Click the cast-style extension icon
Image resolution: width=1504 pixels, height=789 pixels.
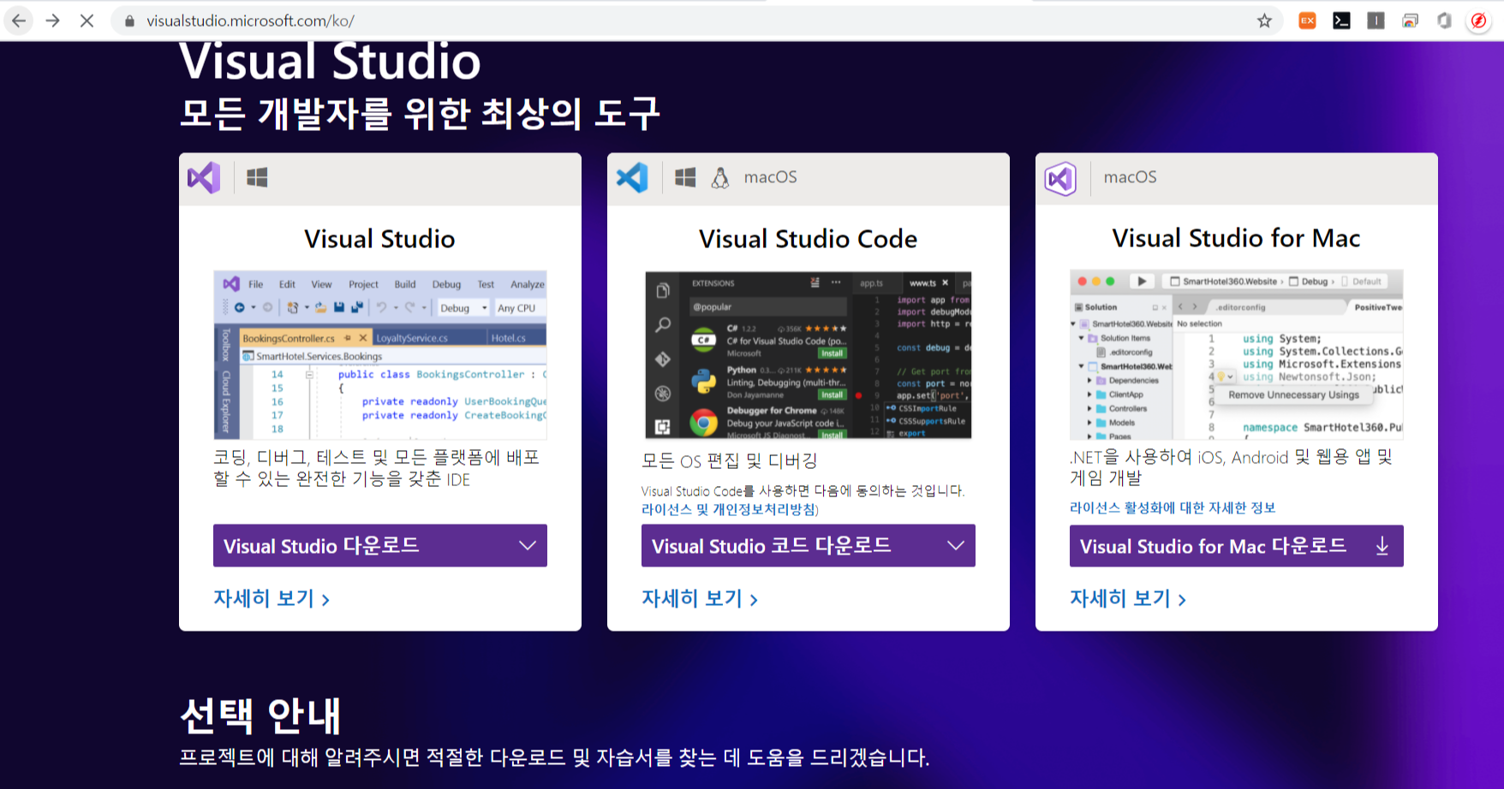click(x=1410, y=21)
